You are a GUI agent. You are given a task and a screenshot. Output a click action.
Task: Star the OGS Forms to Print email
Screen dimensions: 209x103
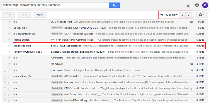[9, 22]
